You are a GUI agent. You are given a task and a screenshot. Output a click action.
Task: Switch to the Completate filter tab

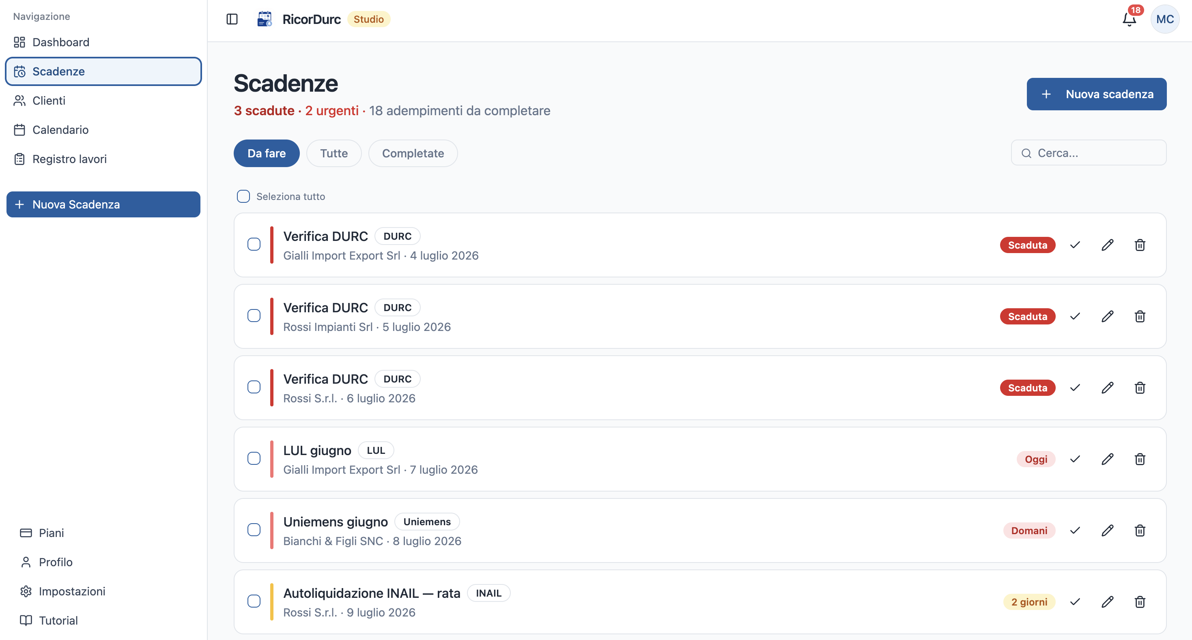[x=413, y=153]
